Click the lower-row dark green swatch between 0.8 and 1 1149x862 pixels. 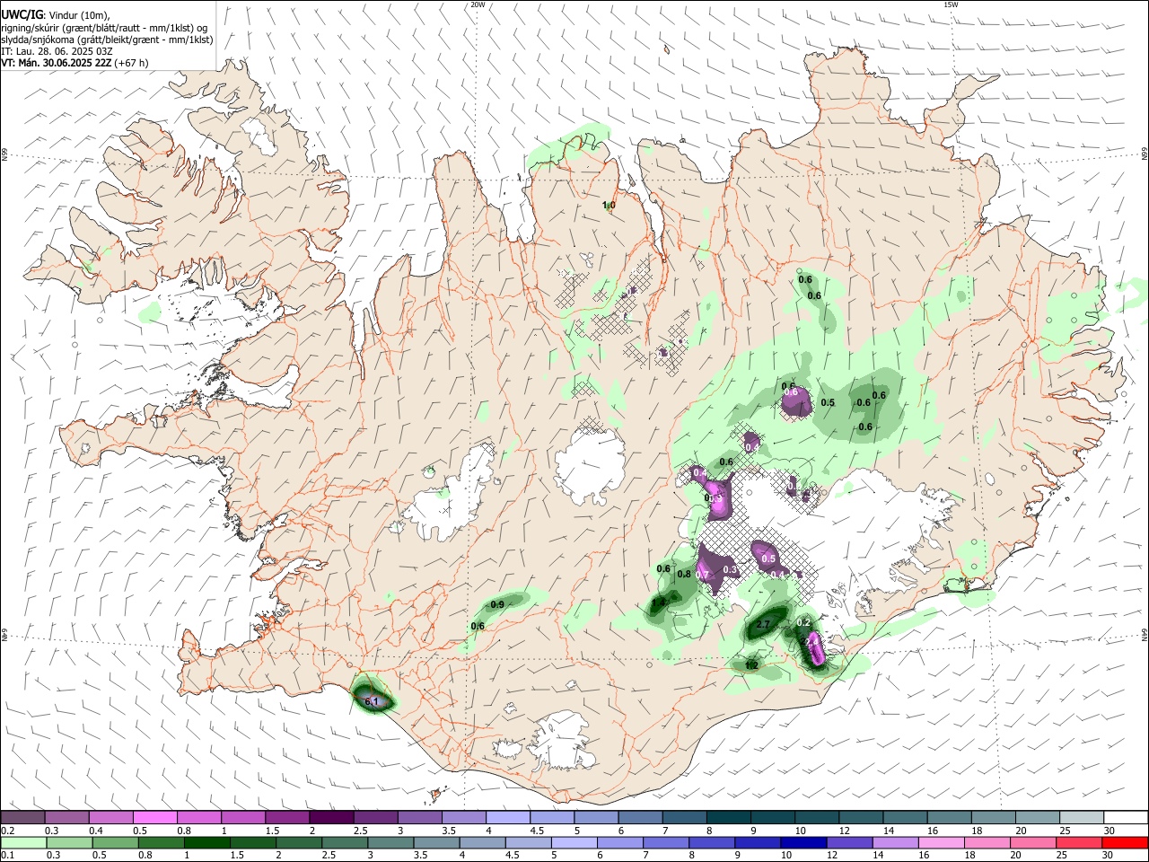[x=162, y=842]
